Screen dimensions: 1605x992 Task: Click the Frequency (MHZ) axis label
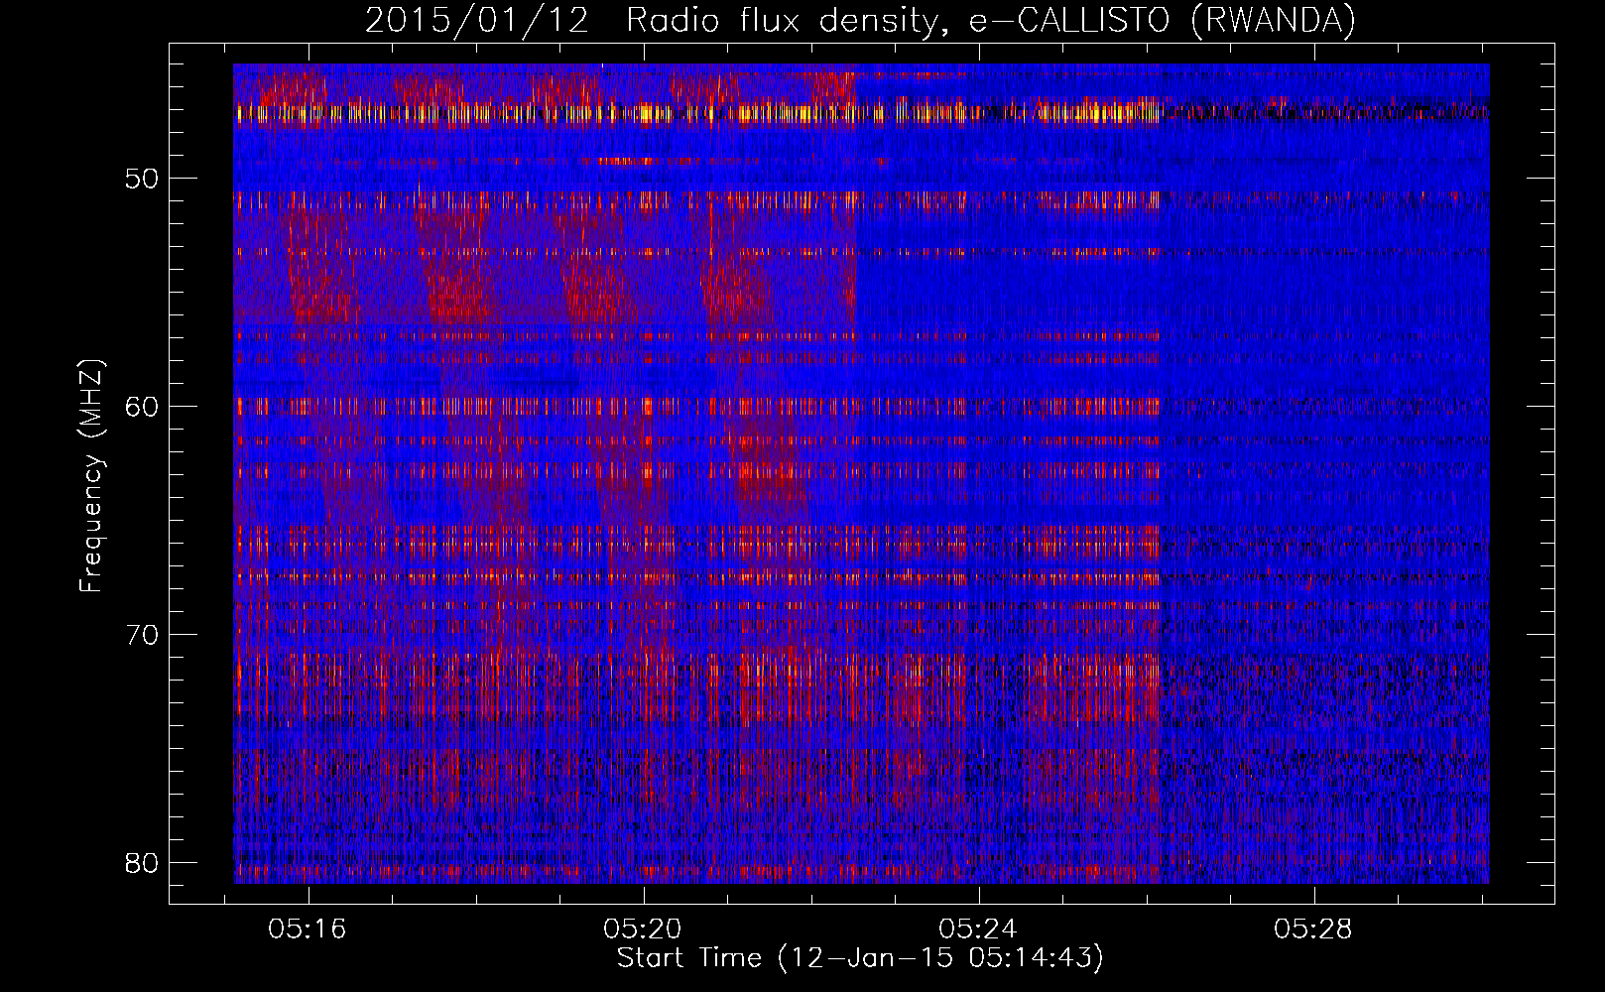[x=91, y=476]
